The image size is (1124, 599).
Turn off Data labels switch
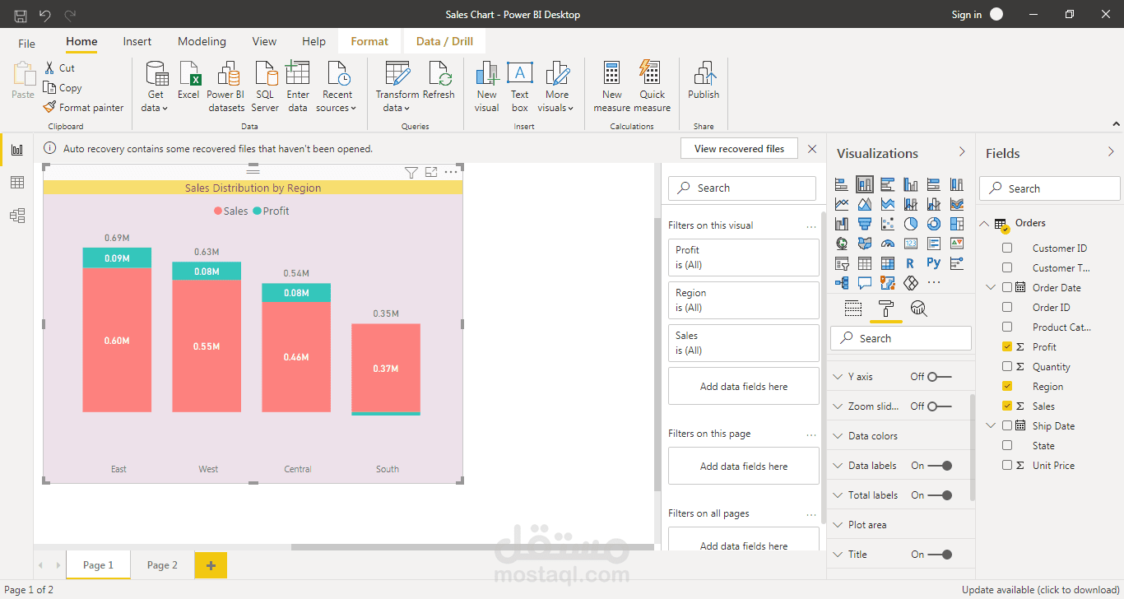tap(939, 466)
